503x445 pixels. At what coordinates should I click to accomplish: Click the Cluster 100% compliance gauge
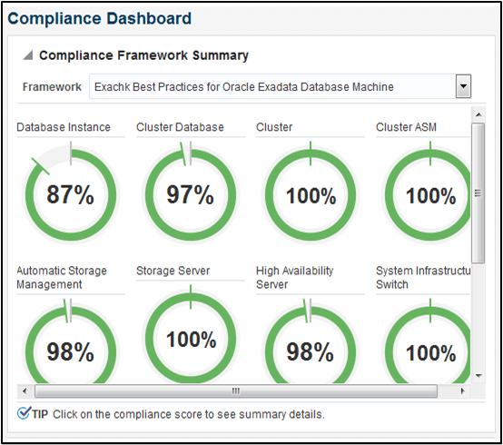[x=311, y=194]
